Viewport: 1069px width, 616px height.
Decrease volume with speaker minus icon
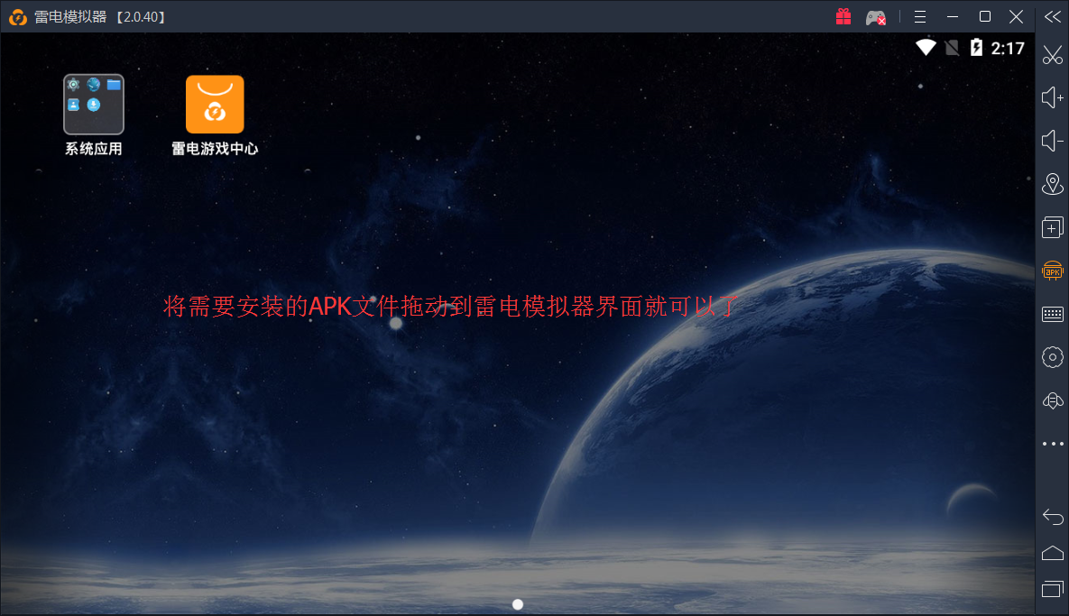1053,141
